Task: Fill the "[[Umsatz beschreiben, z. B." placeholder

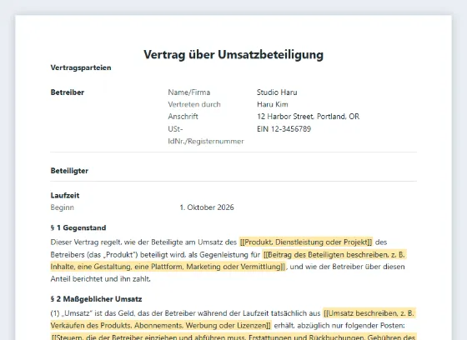Action: 233,319
